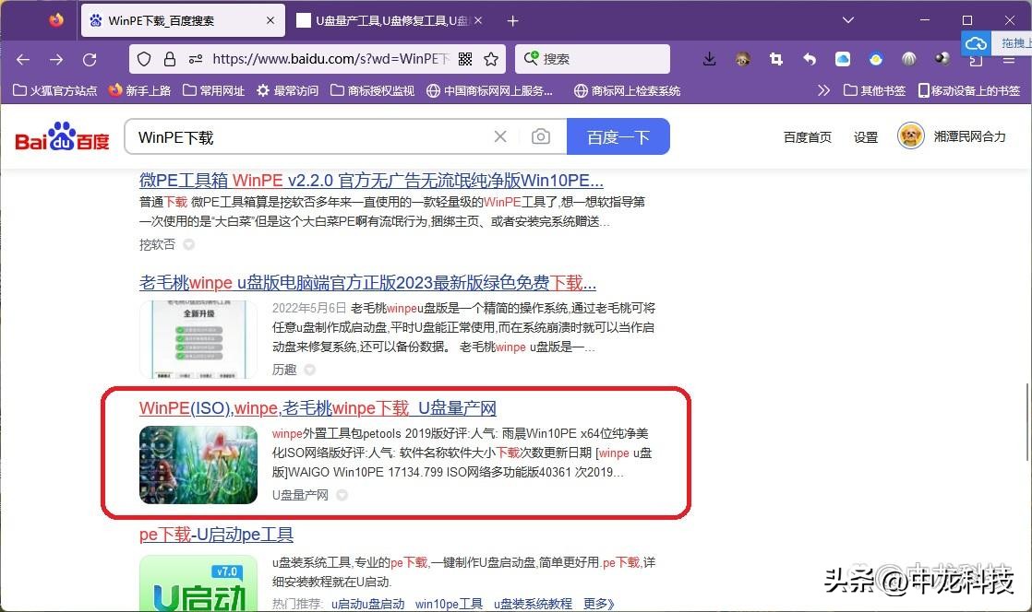The height and width of the screenshot is (612, 1032).
Task: Open the Firefox application menu icon
Action: coord(1009,59)
